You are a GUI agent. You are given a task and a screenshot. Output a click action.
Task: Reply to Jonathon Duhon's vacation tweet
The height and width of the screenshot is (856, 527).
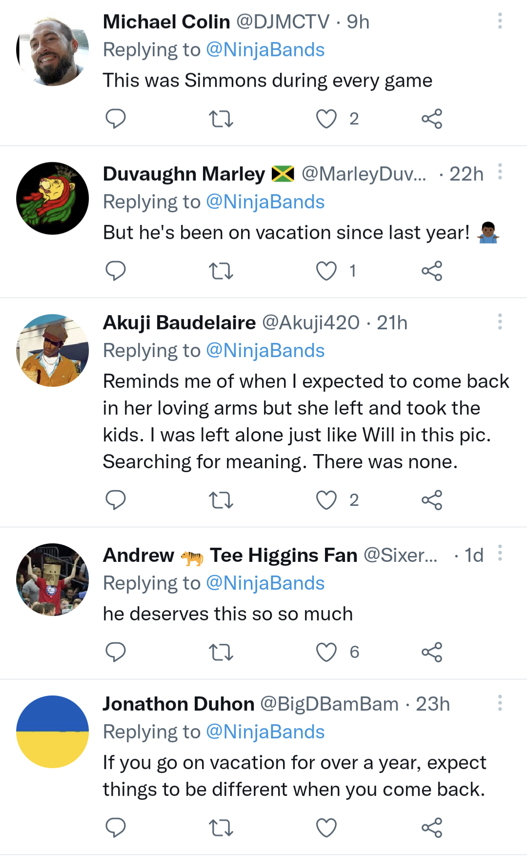(x=116, y=828)
